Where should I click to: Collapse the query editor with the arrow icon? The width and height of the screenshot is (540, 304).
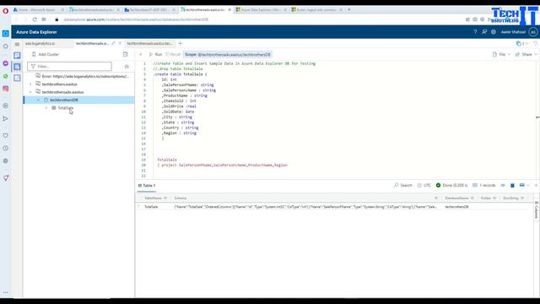141,54
